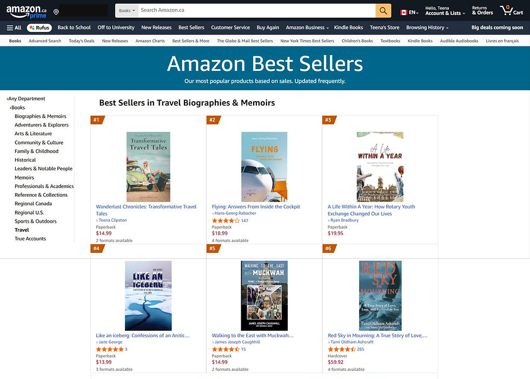This screenshot has width=530, height=379.
Task: Open the Rufus assistant
Action: tap(39, 28)
